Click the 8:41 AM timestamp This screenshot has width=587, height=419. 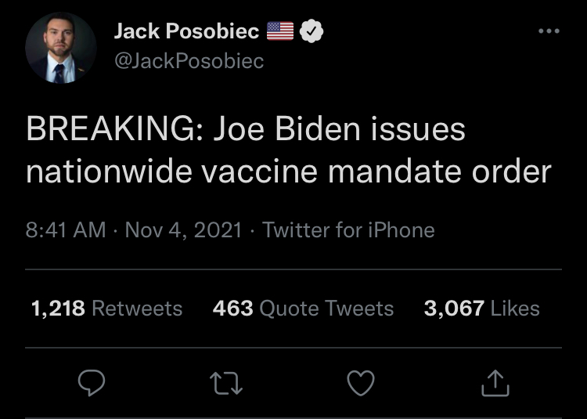66,230
